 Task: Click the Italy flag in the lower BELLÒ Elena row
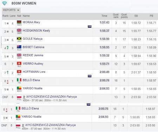coord(18,108)
